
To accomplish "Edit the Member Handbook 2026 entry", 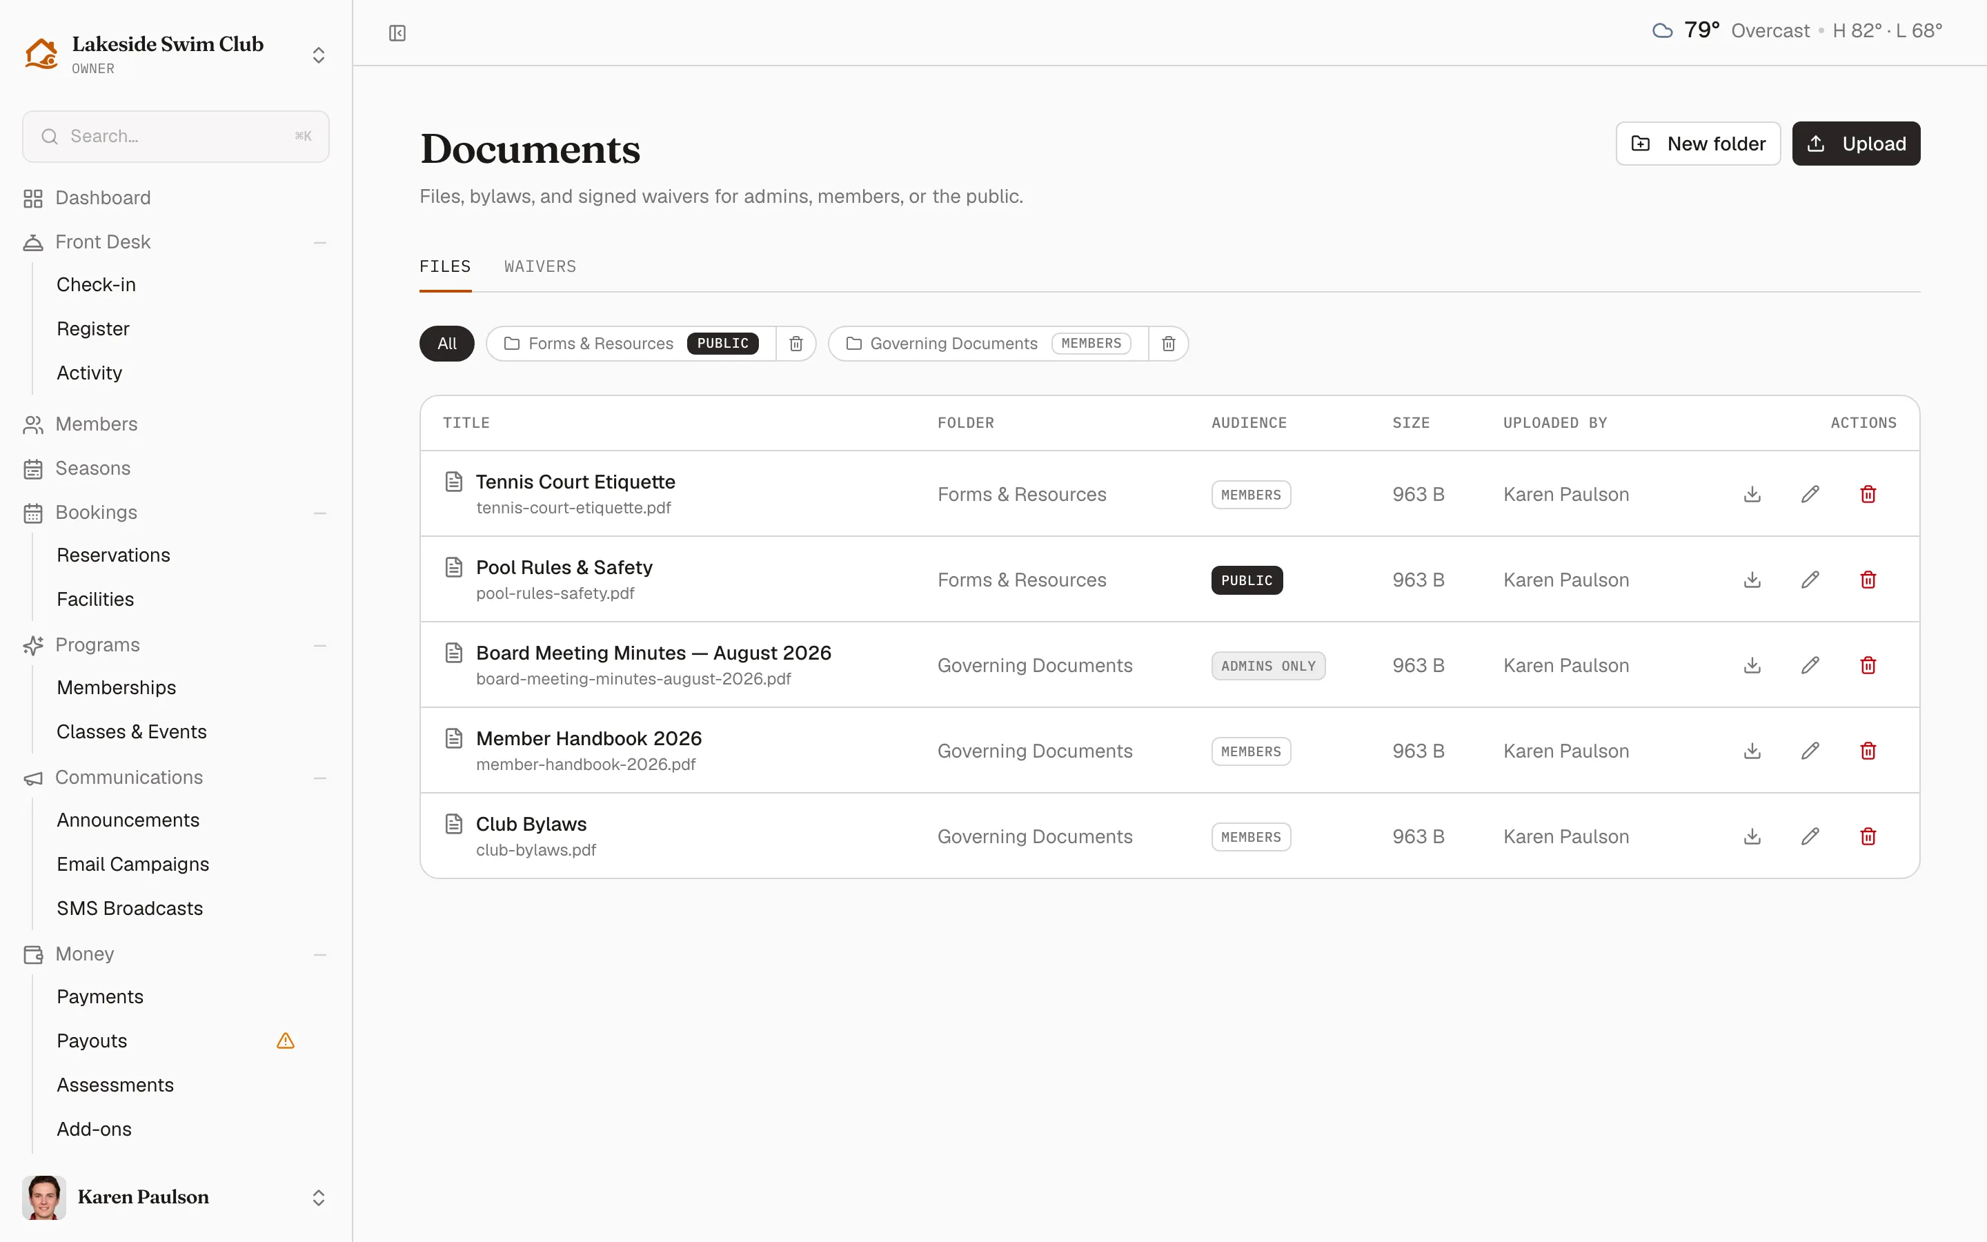I will [x=1810, y=751].
